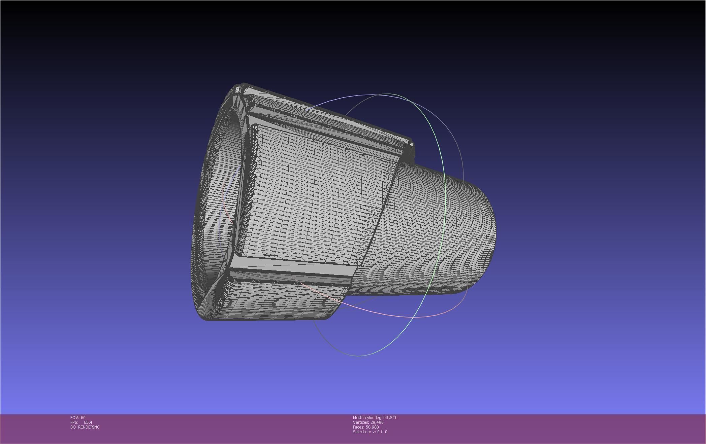Click the FOV: 60 readout
This screenshot has width=706, height=444.
pyautogui.click(x=78, y=417)
